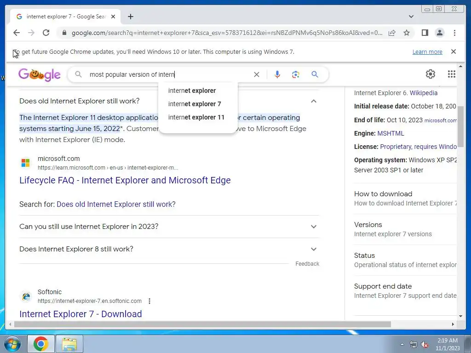Expand 'Does Internet Explorer 8 still work?'
The width and height of the screenshot is (471, 353).
tap(169, 249)
